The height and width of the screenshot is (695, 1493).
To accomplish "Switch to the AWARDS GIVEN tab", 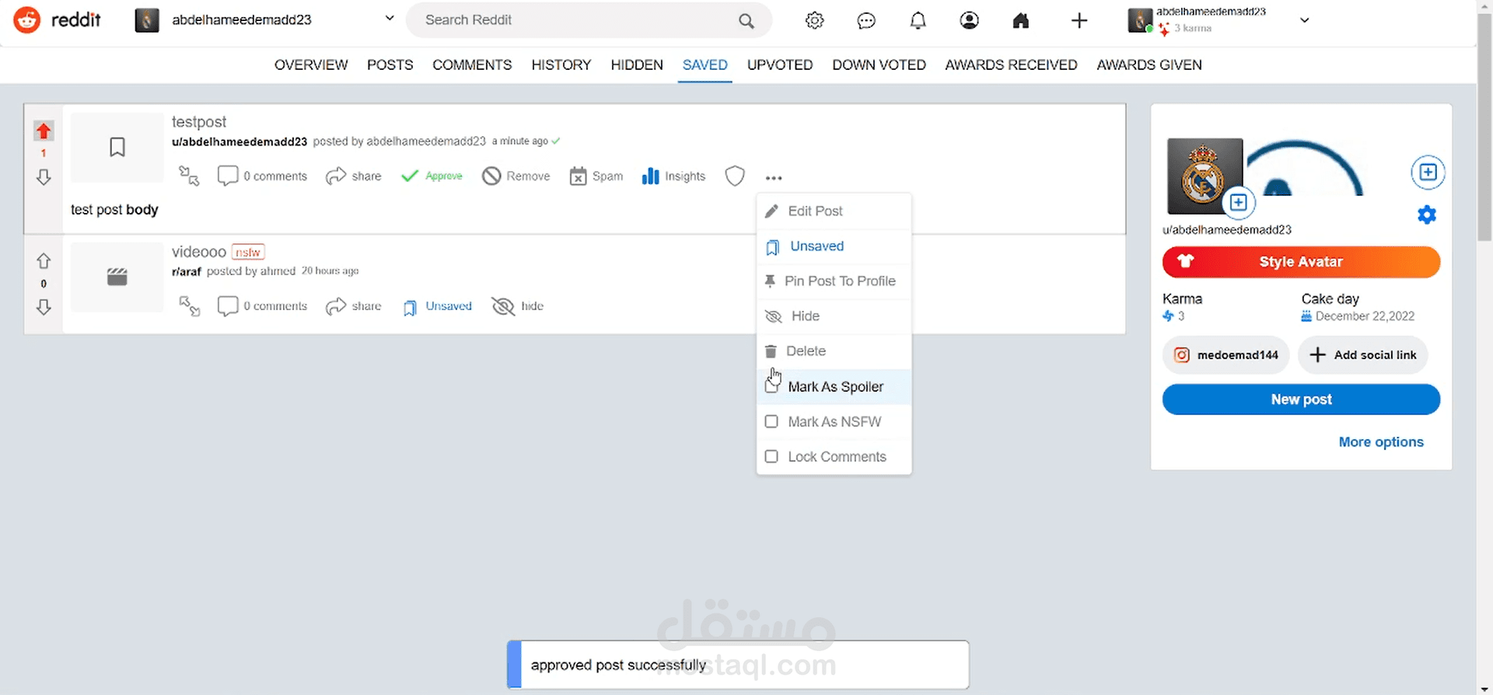I will [x=1149, y=65].
